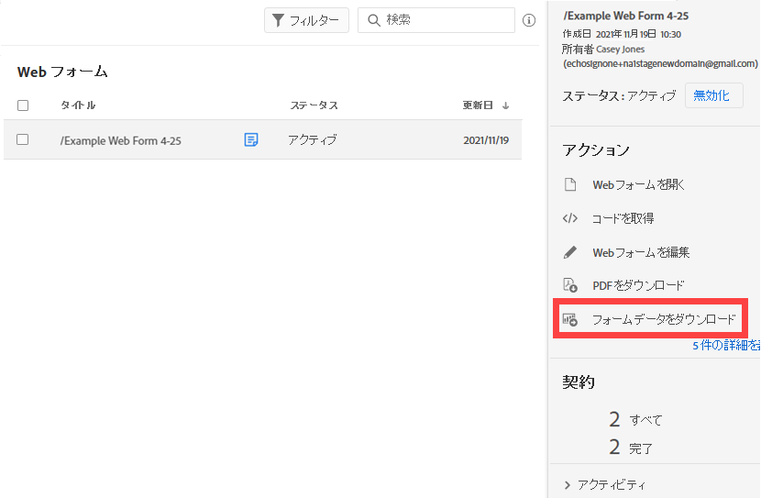Click the search magnifier icon
761x498 pixels.
coord(374,20)
